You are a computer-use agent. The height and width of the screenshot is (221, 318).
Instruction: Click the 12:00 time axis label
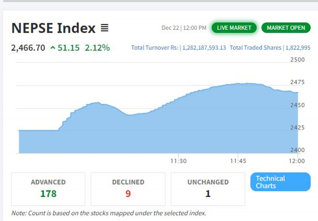[x=298, y=161]
